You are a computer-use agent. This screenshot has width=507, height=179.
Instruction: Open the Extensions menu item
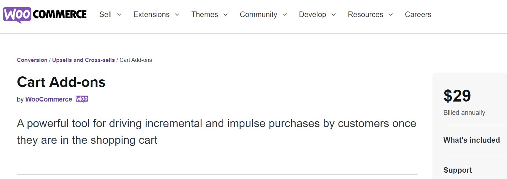point(151,14)
